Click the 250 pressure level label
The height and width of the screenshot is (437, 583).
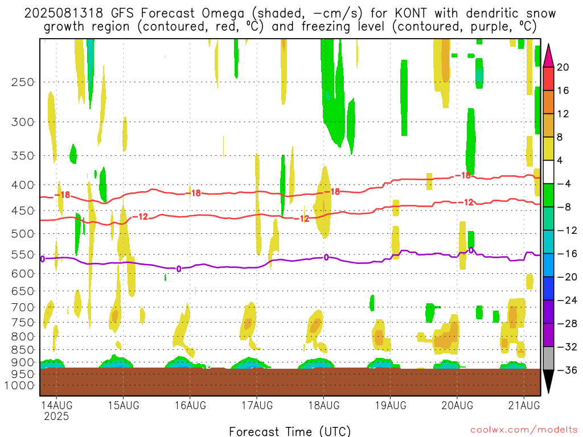pos(23,82)
